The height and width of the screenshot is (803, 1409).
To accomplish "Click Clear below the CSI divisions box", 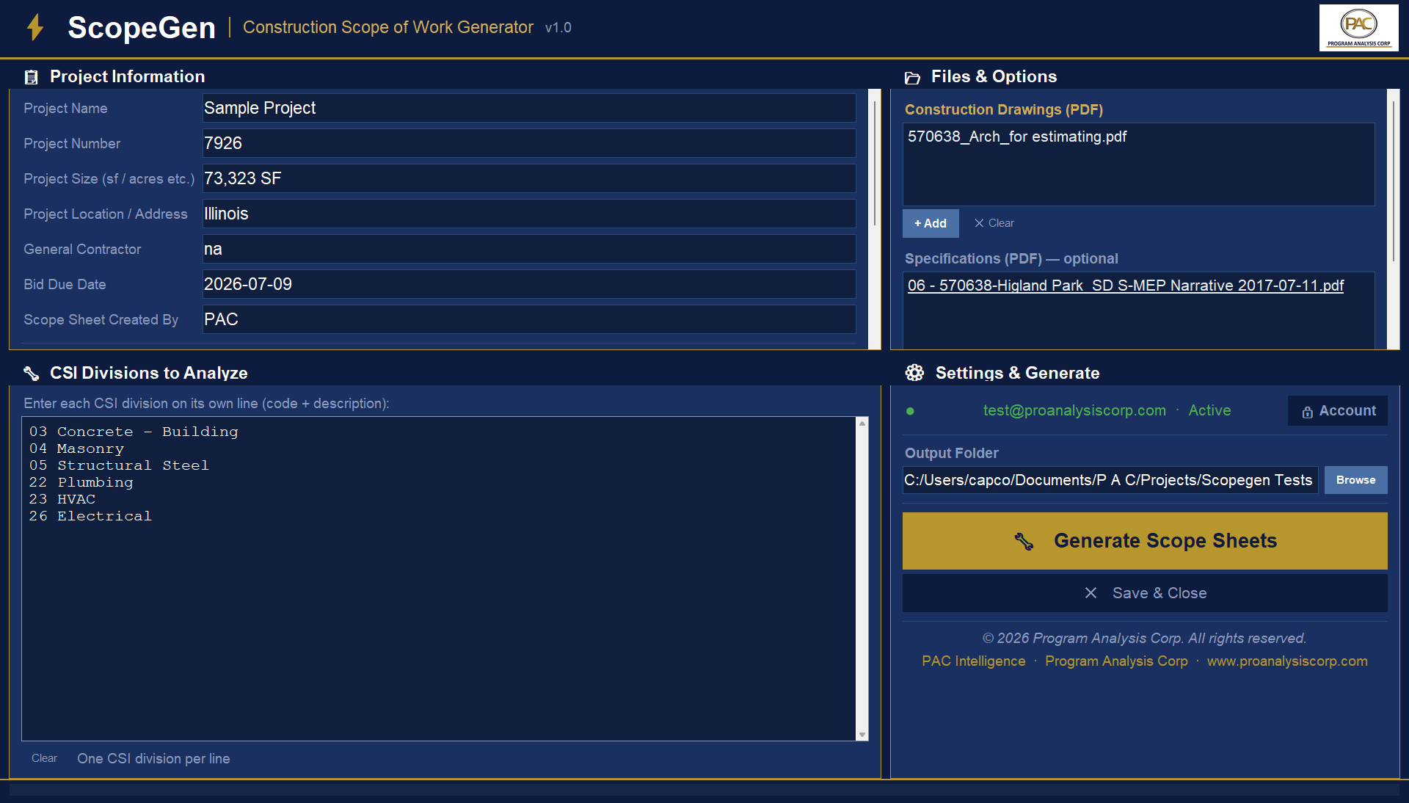I will (44, 758).
